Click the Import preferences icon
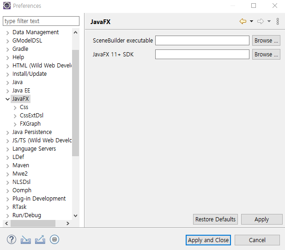 coord(25,240)
